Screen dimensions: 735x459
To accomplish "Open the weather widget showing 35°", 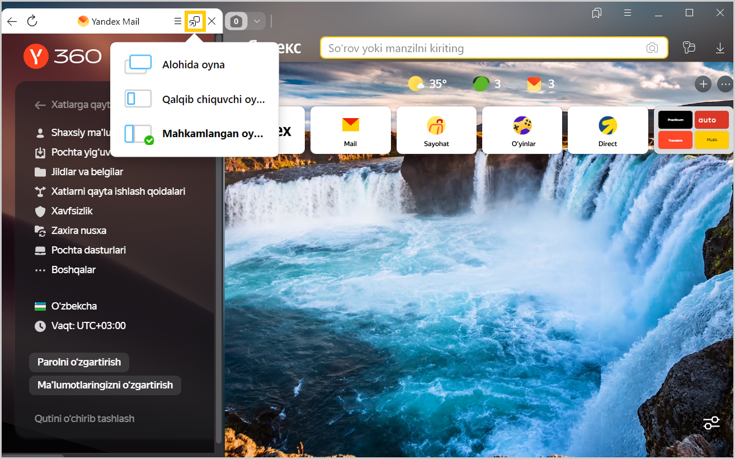I will (427, 84).
